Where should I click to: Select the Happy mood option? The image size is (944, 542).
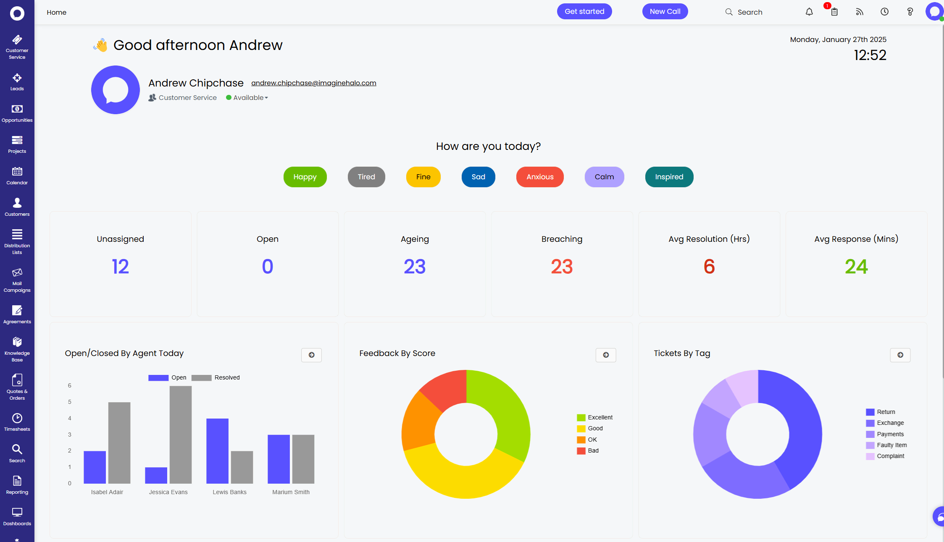click(x=305, y=177)
